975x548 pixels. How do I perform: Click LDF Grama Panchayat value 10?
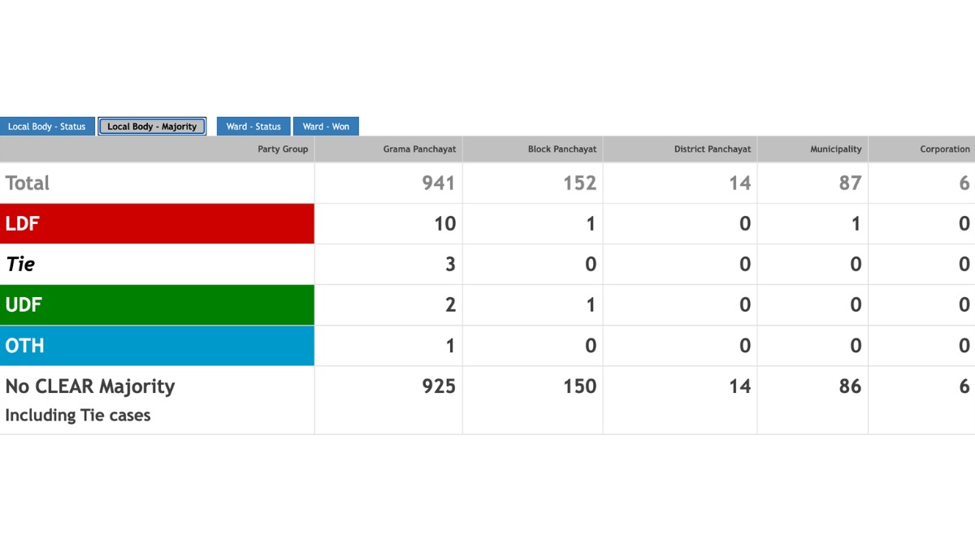[x=444, y=224]
